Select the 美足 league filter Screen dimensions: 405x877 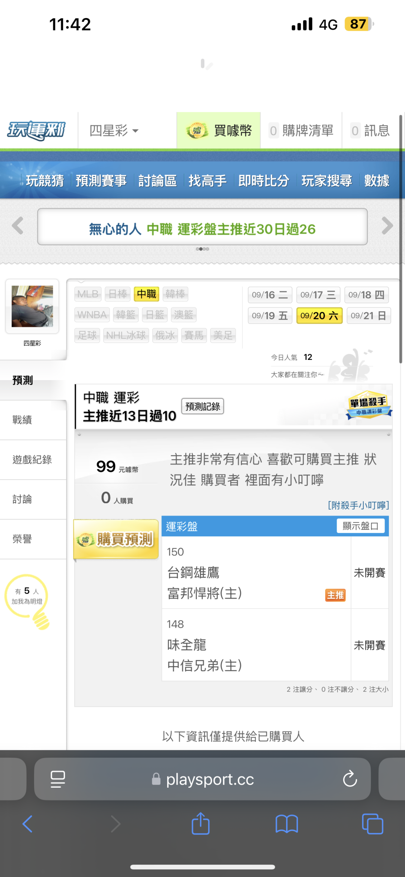coord(223,335)
